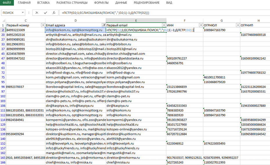
Task: Open the Name Box dropdown arrow
Action: [23, 13]
